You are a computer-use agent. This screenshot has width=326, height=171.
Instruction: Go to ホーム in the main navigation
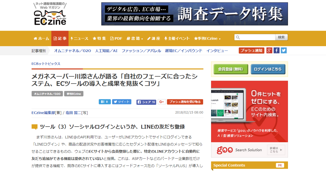point(41,39)
